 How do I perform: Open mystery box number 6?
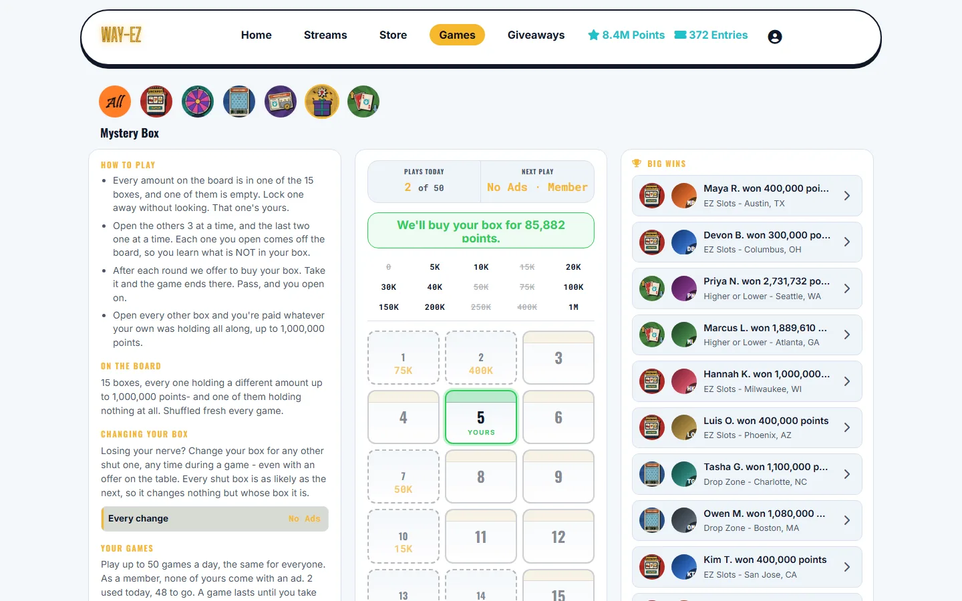tap(558, 417)
